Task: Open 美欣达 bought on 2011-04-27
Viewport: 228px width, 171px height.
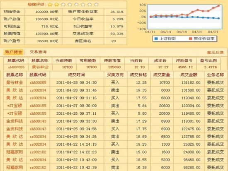Action: pos(15,98)
